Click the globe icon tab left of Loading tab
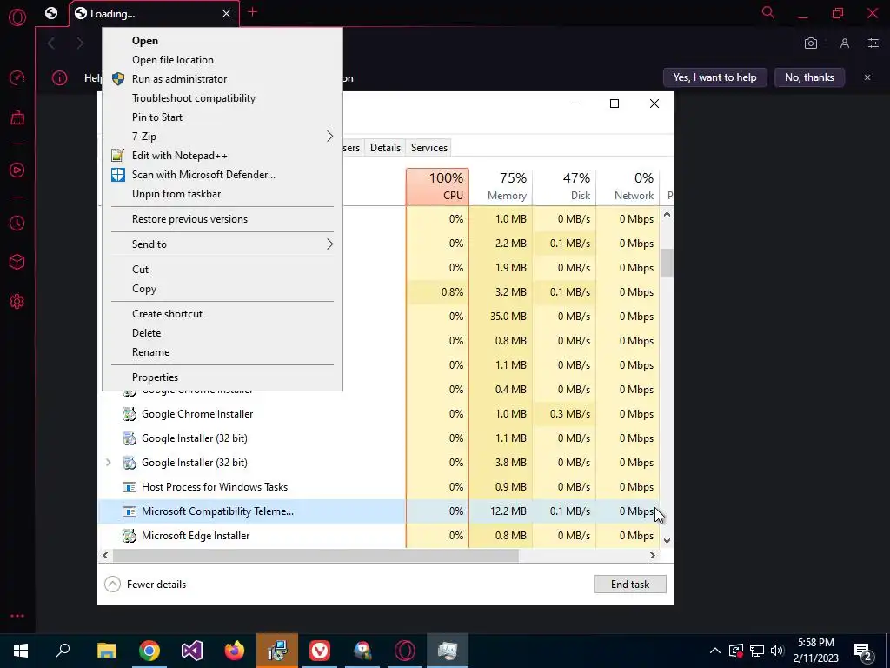 51,13
